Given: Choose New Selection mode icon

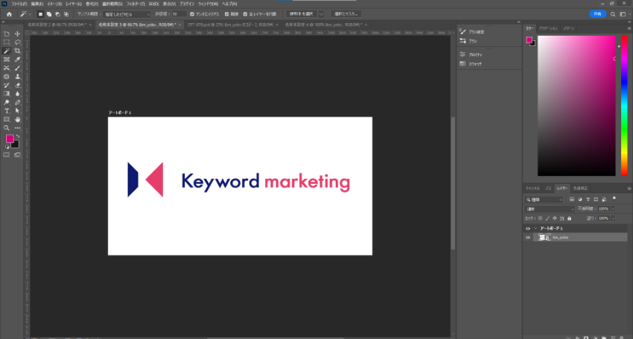Looking at the screenshot, I should tap(40, 14).
